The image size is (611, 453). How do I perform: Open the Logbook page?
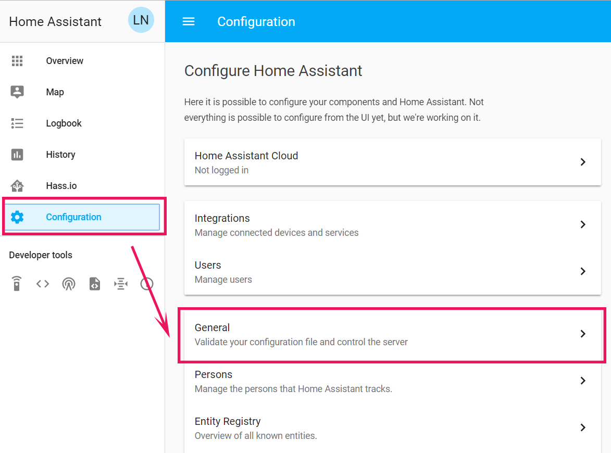pos(64,123)
